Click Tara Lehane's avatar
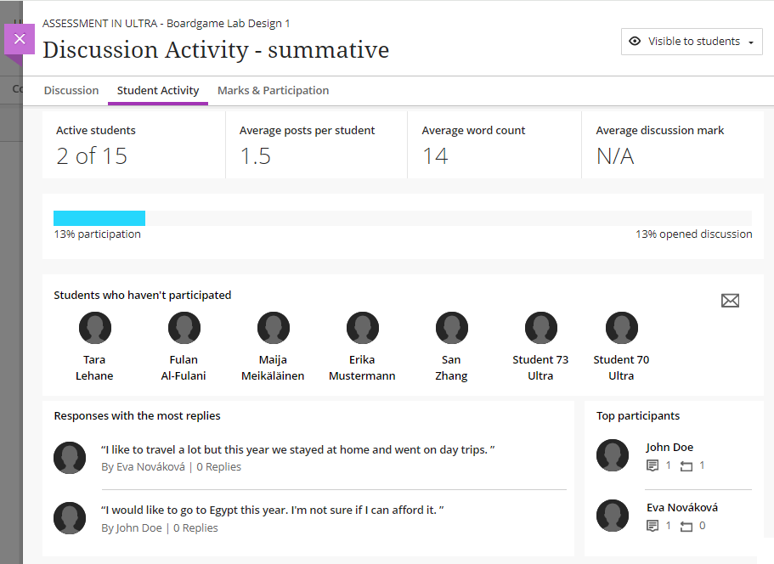Screen dimensions: 774x564 (x=94, y=328)
